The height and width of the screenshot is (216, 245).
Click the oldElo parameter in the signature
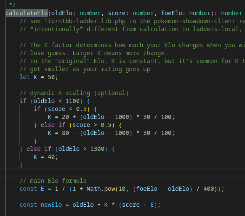coord(62,13)
